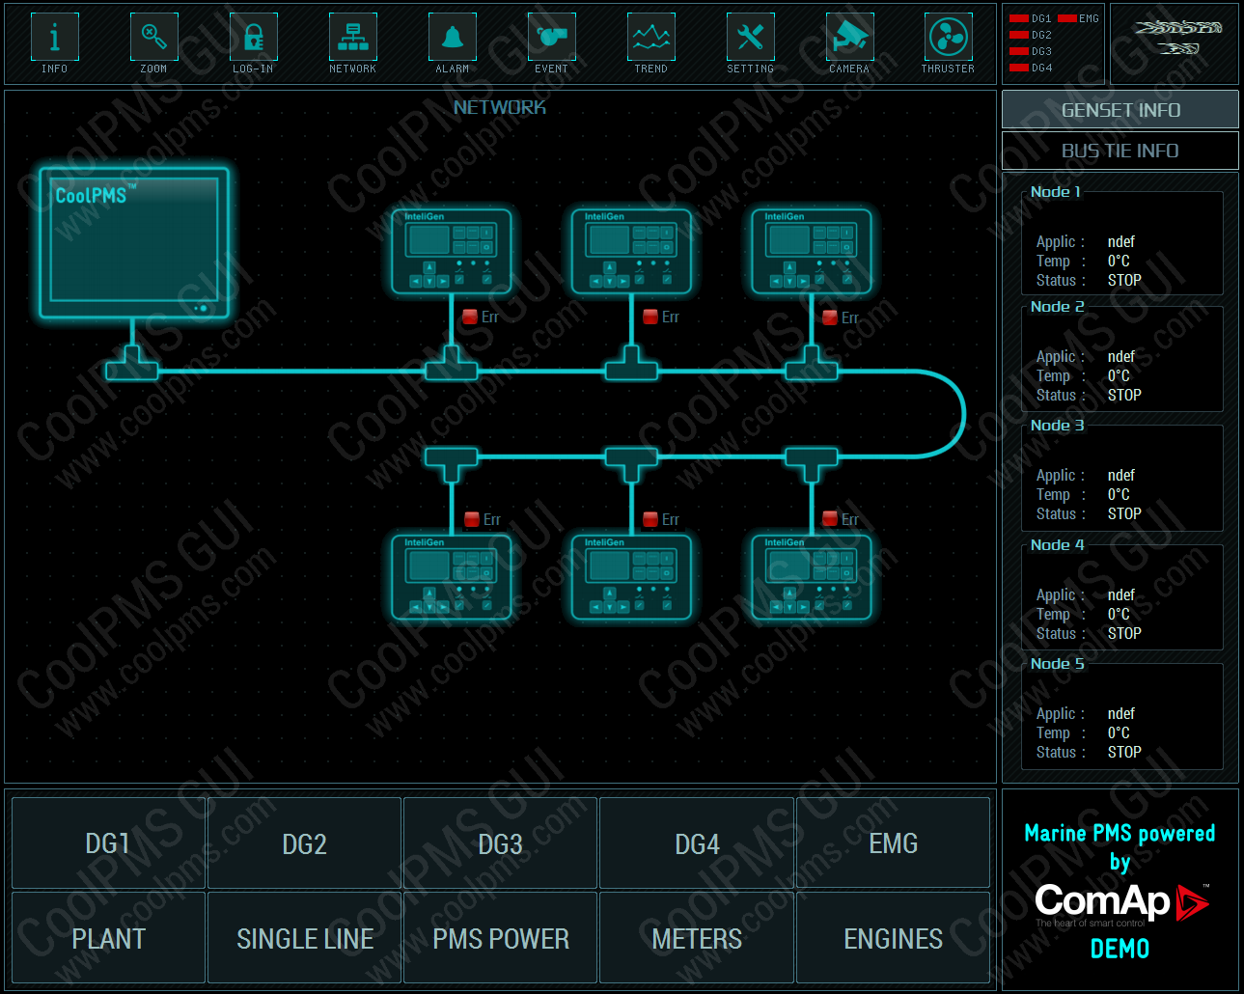The image size is (1244, 994).
Task: Click the ZOOM magnifier icon
Action: [153, 38]
